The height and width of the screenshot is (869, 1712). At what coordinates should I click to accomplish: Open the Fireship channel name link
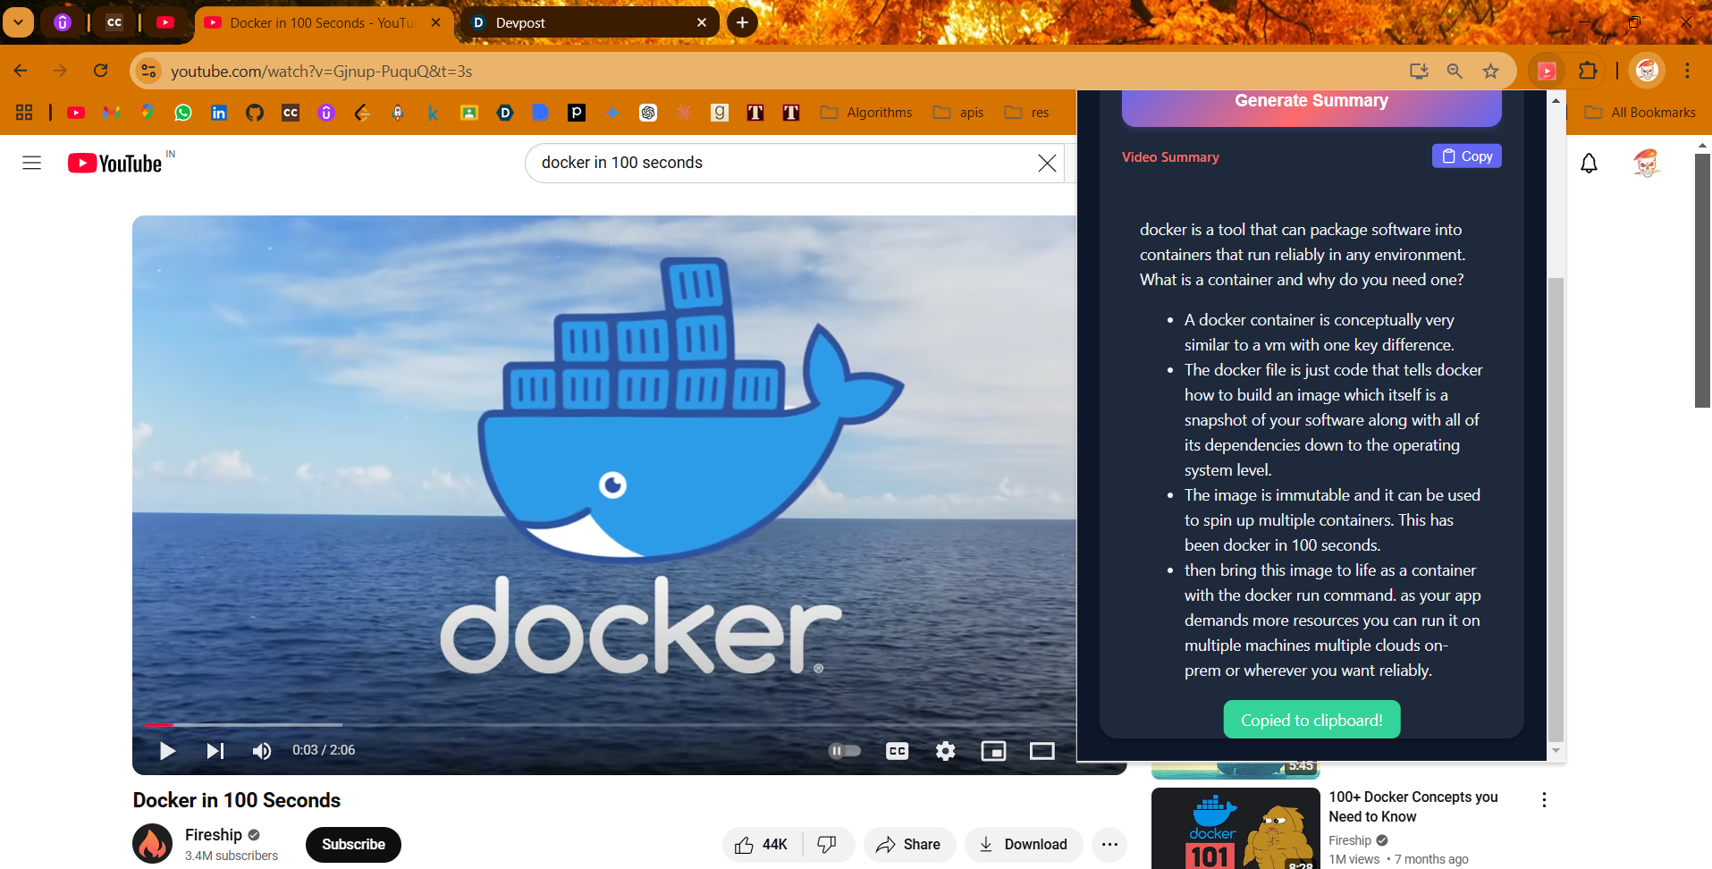214,835
